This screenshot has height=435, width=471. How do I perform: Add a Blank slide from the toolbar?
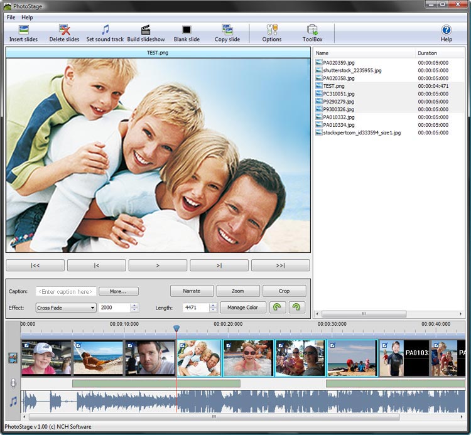click(x=187, y=30)
